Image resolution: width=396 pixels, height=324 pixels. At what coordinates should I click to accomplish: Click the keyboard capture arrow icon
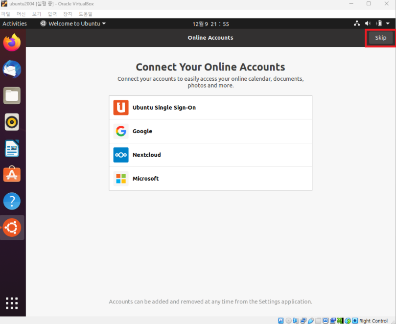point(355,321)
